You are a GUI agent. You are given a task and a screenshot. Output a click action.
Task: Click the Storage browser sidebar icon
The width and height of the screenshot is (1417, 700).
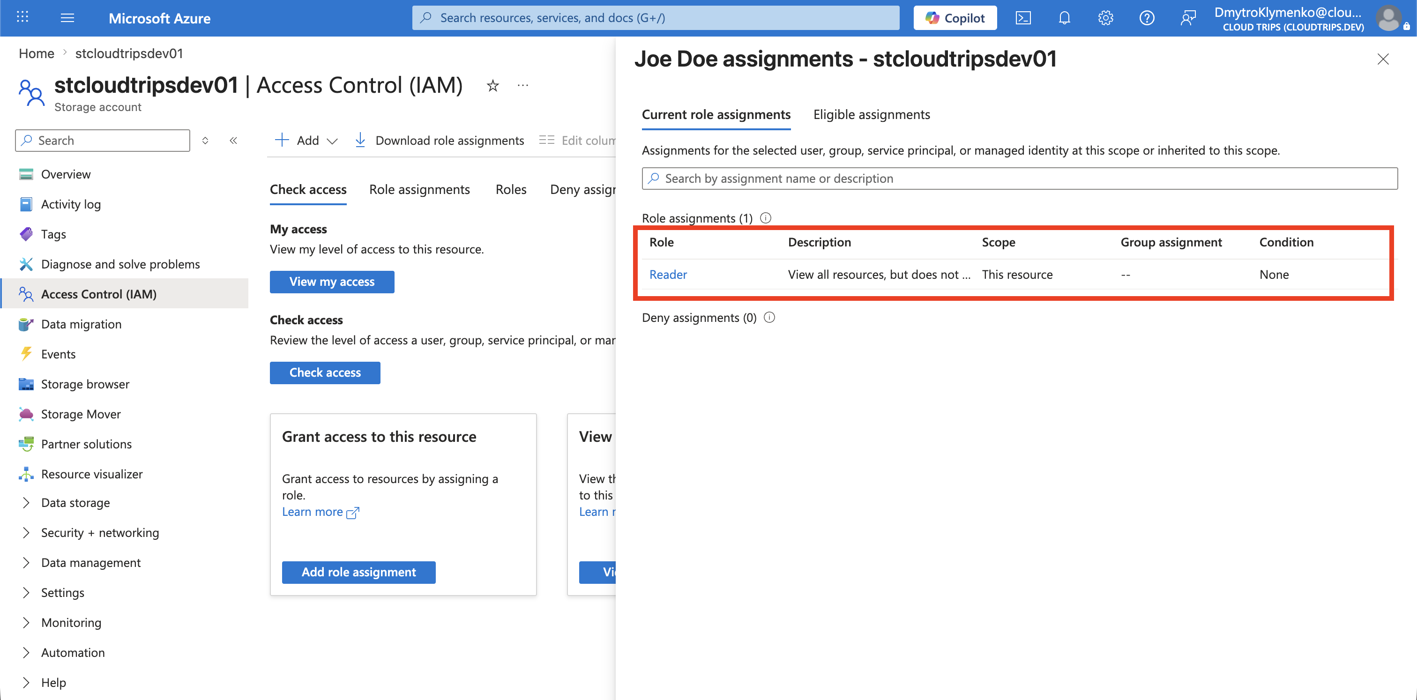[26, 384]
